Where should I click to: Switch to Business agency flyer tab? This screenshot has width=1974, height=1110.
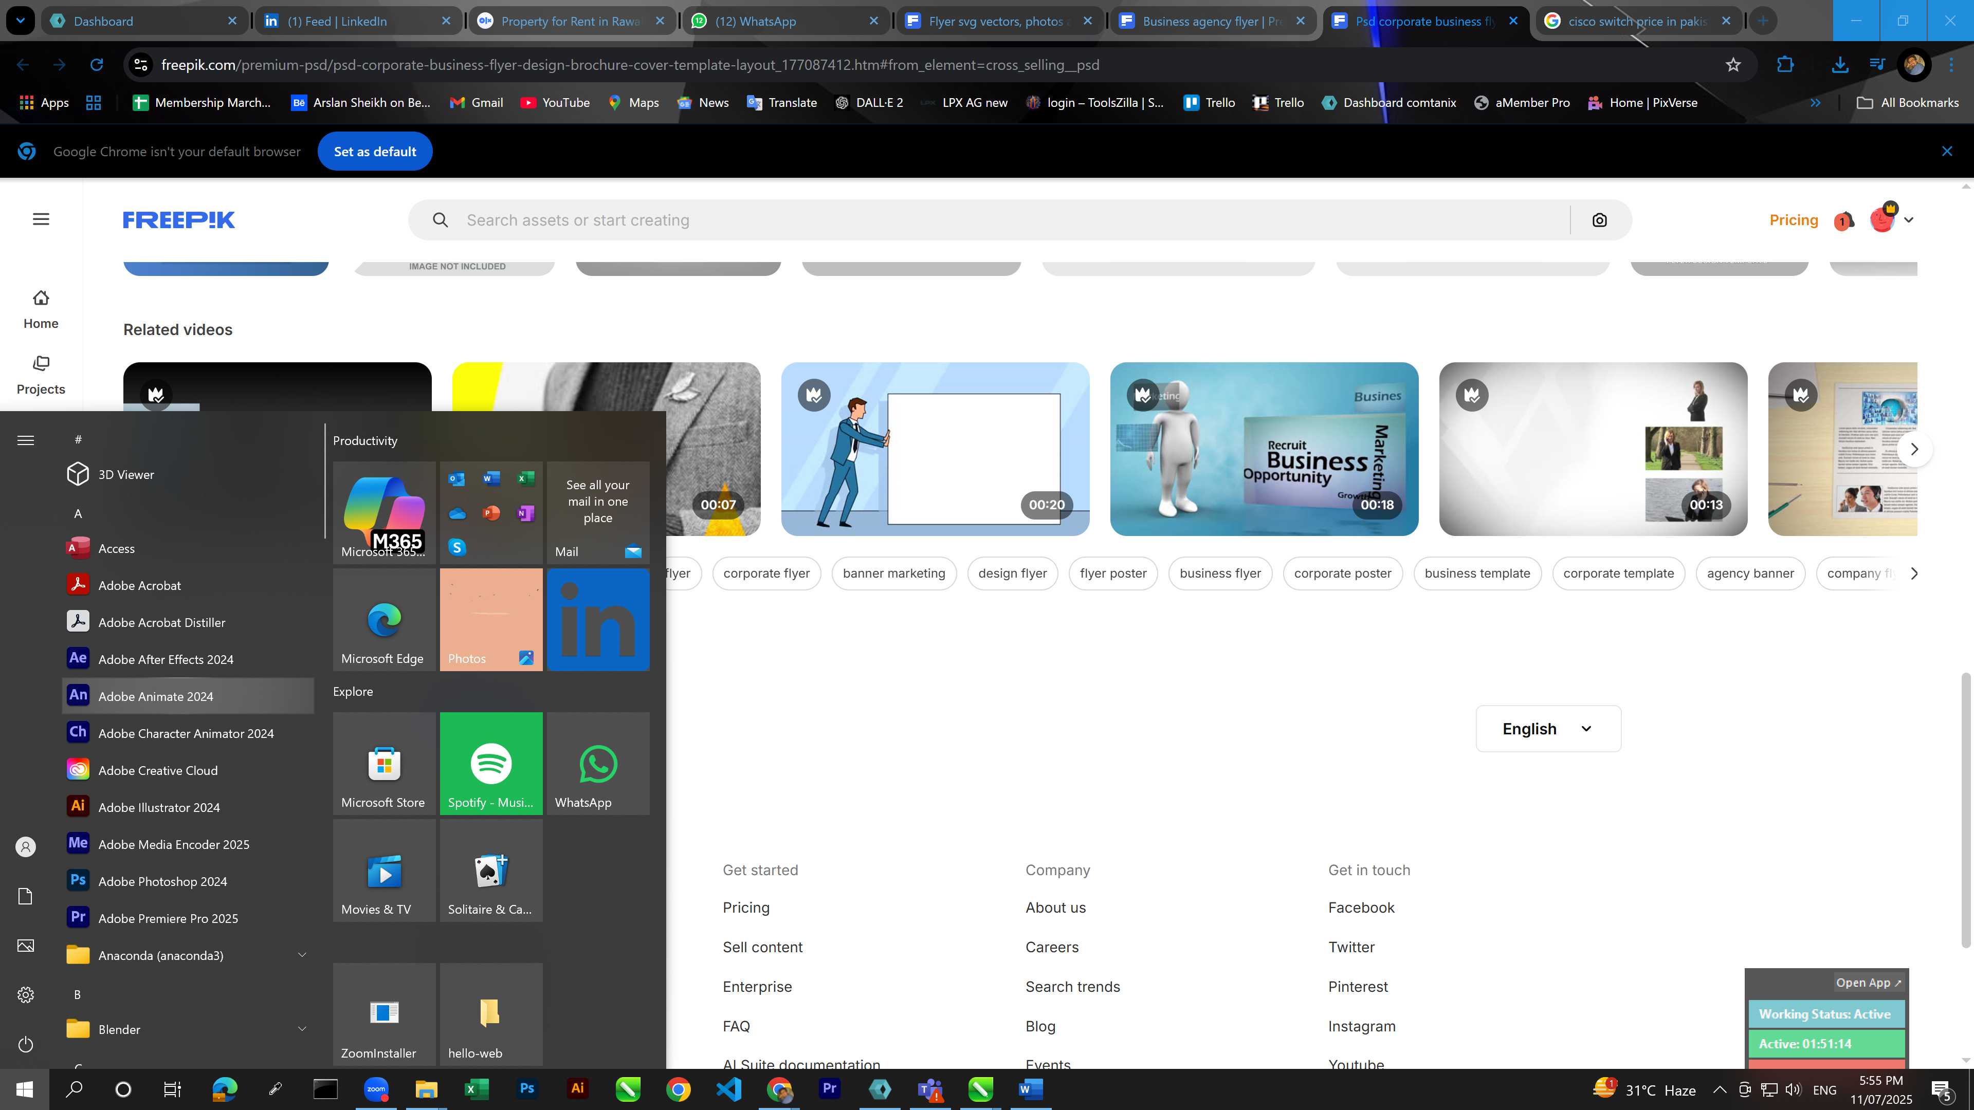tap(1213, 22)
